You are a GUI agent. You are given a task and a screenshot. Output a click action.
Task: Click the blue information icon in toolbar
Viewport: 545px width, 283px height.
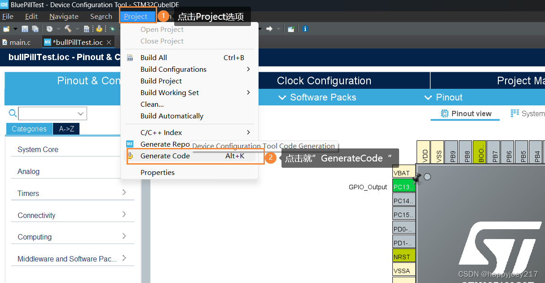[305, 29]
